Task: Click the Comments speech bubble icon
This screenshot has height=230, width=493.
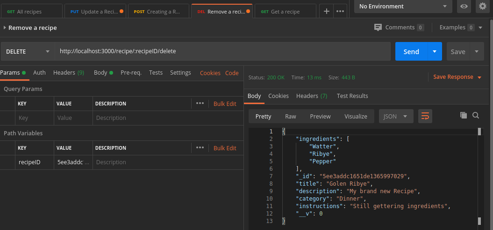Action: pos(378,28)
